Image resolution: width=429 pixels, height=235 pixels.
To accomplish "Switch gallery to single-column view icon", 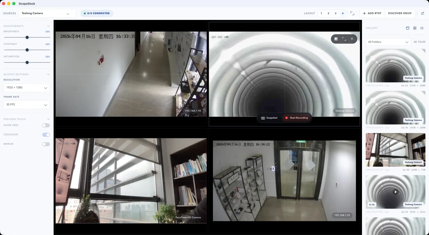I will [x=408, y=28].
